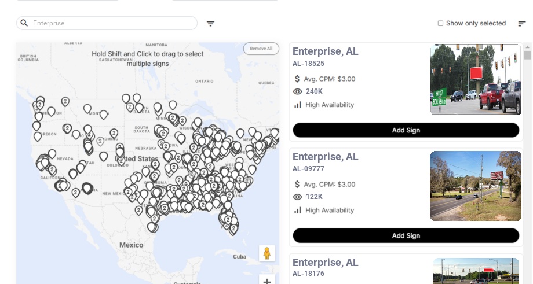The image size is (533, 284).
Task: Click dollar icon on AL-09777 listing
Action: (x=297, y=185)
